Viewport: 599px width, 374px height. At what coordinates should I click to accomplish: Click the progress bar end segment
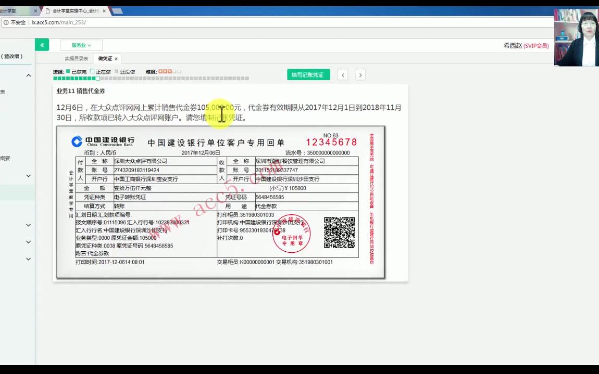[x=247, y=78]
